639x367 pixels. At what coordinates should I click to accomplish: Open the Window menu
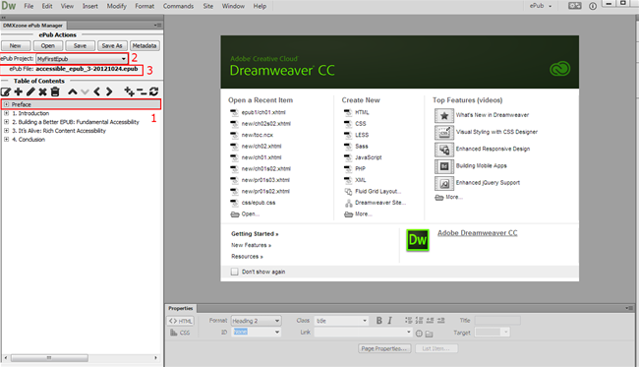[233, 6]
